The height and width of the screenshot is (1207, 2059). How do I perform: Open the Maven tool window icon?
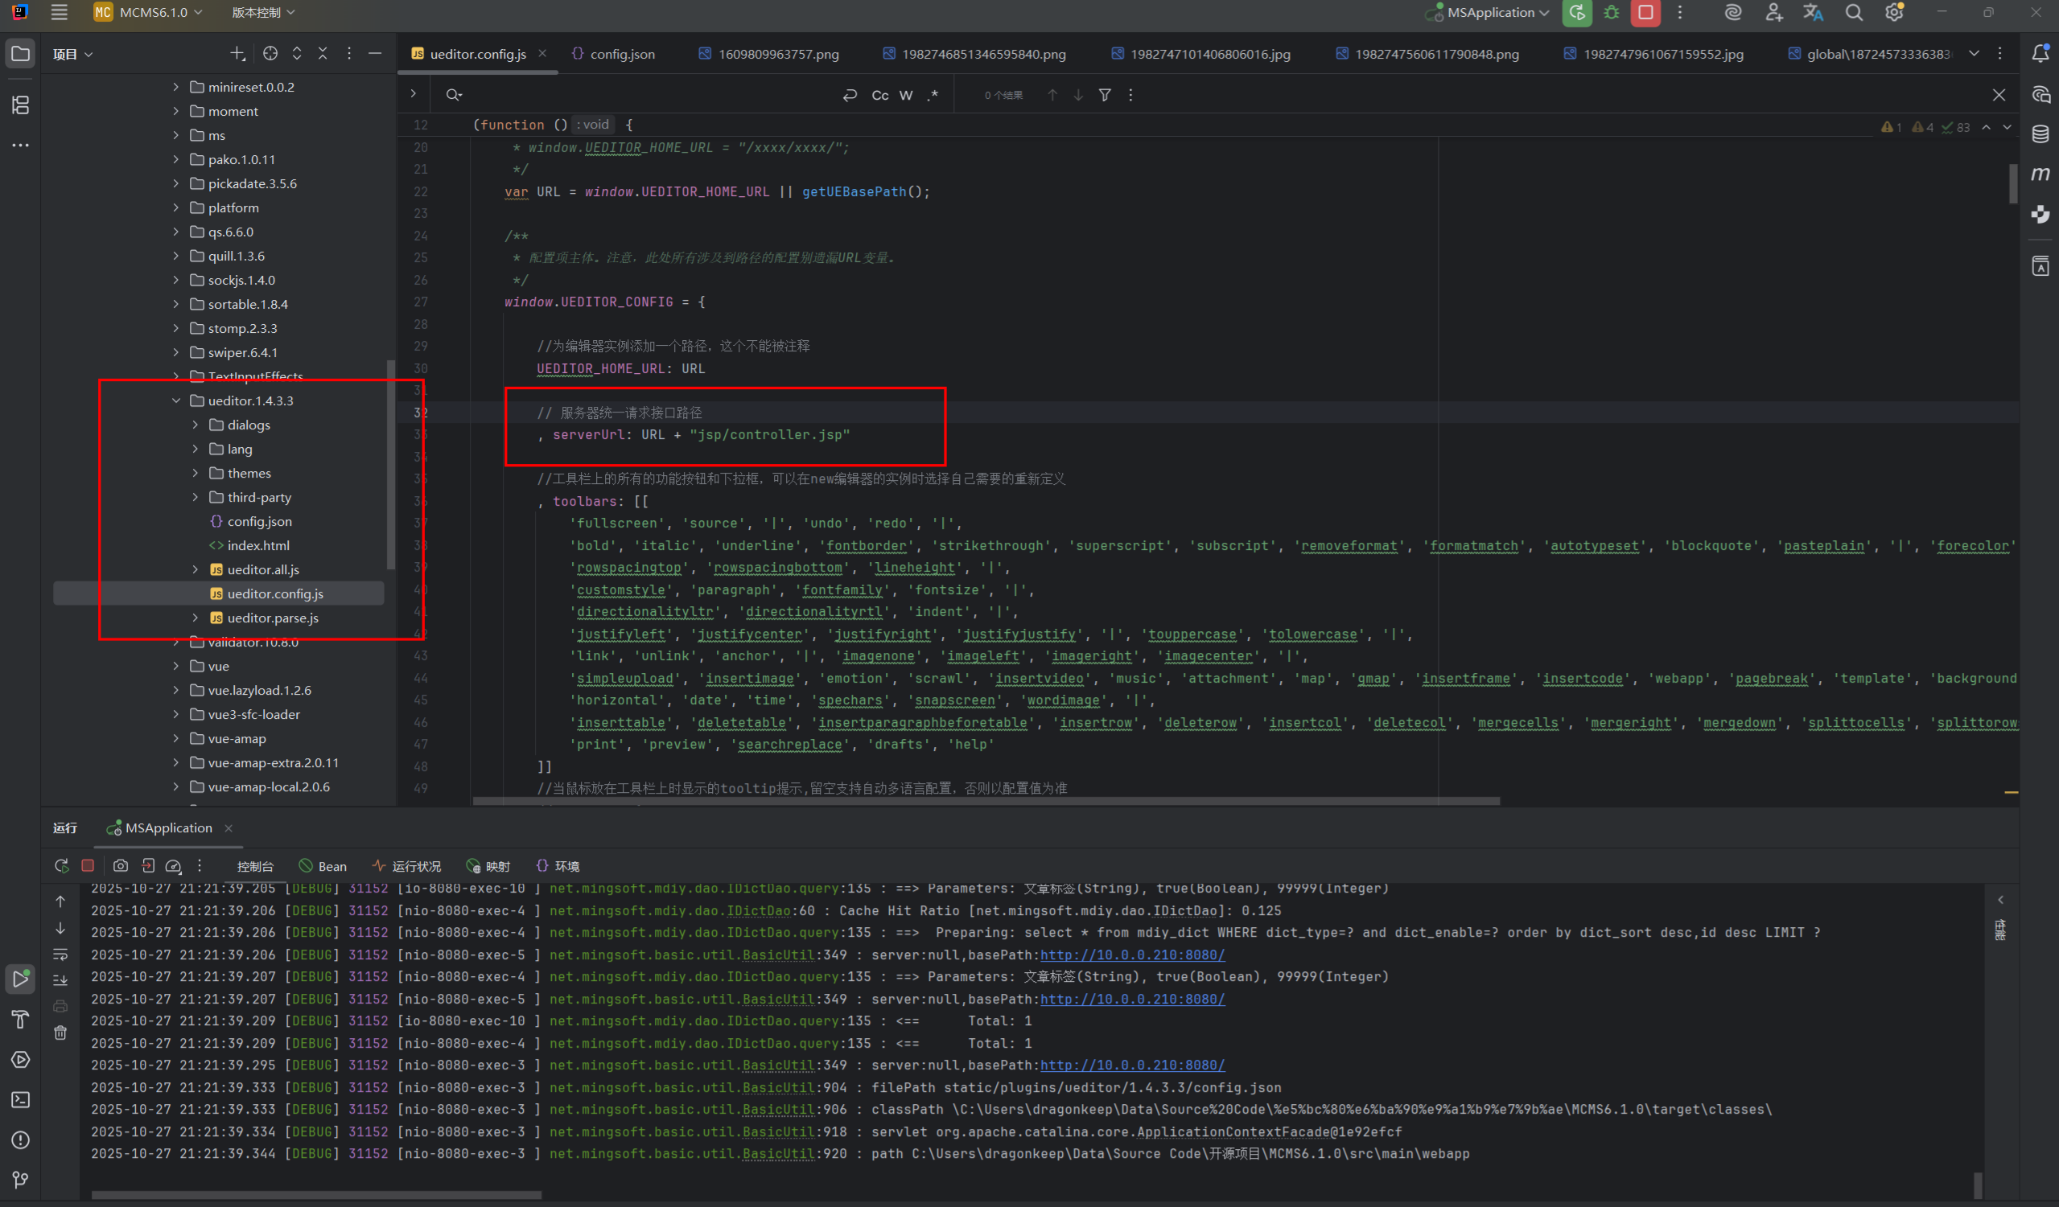2040,174
